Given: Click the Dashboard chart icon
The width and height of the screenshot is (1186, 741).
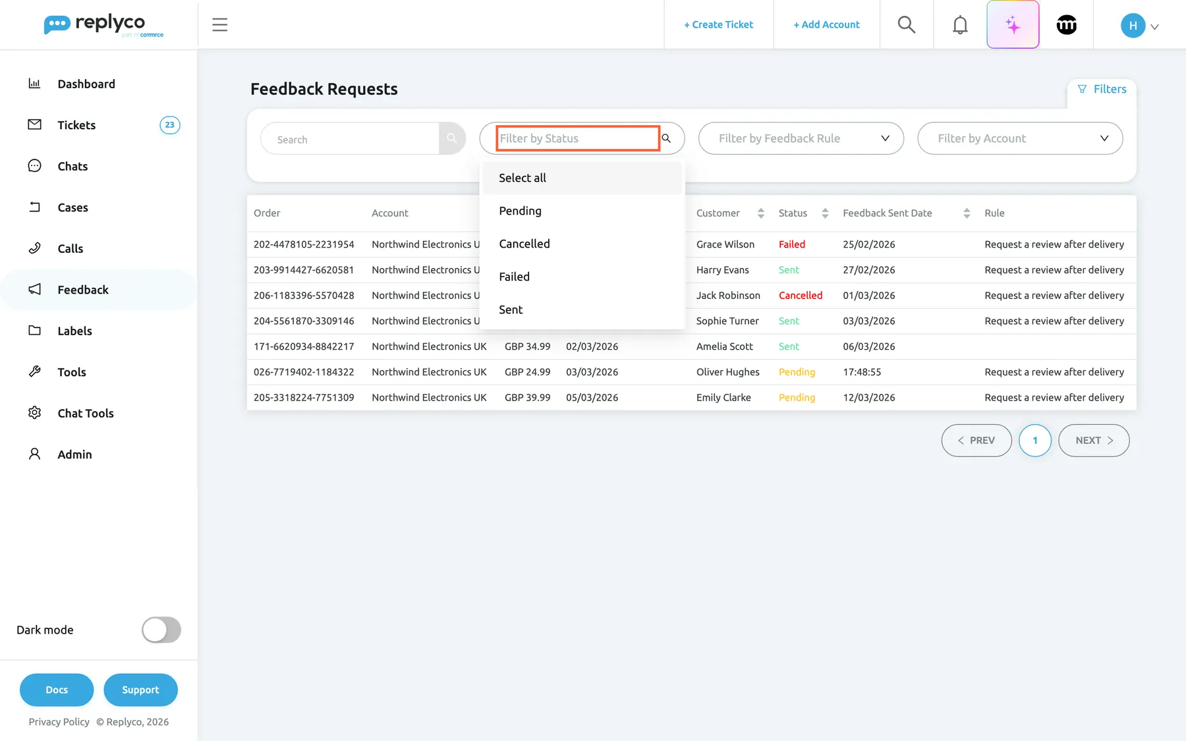Looking at the screenshot, I should (34, 84).
